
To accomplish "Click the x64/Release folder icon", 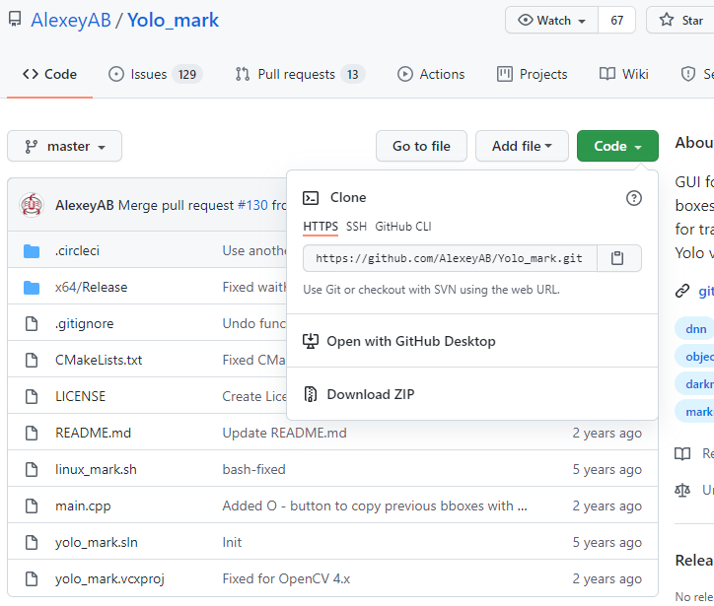I will pos(32,287).
